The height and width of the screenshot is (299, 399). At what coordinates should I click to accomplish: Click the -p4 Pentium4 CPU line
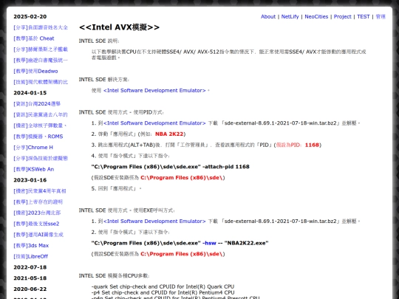click(x=163, y=292)
